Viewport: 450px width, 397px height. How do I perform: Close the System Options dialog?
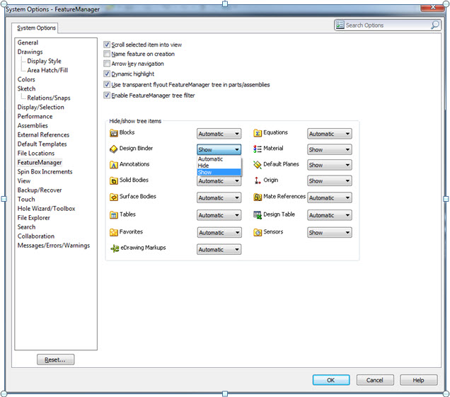(x=433, y=8)
